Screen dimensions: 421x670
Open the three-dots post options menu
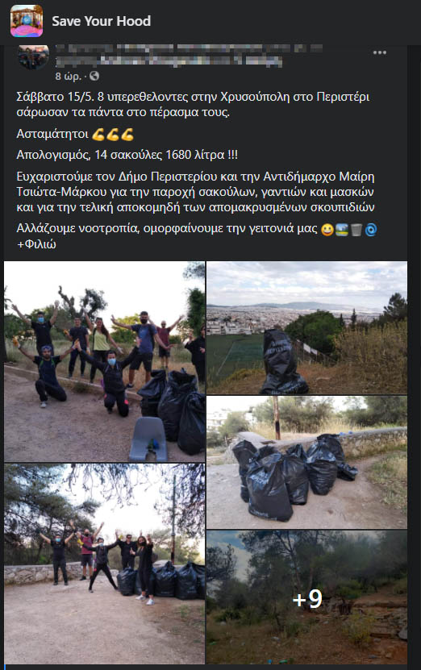pos(380,52)
